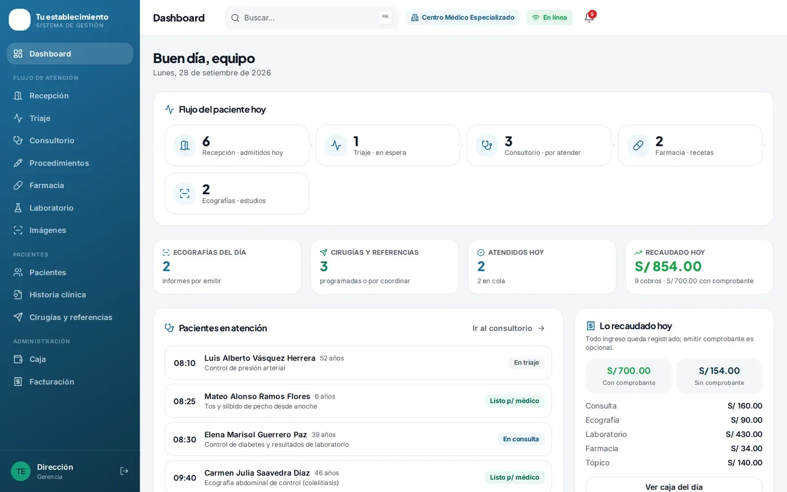This screenshot has width=787, height=492.
Task: Click the Tópico S/ 140.00 revenue row
Action: click(x=674, y=462)
